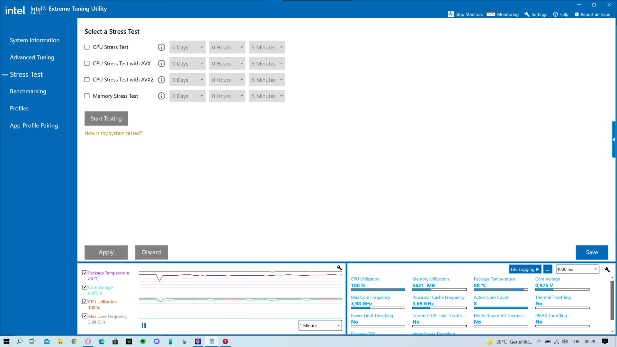The height and width of the screenshot is (347, 617).
Task: Click the Help question mark icon
Action: click(555, 14)
